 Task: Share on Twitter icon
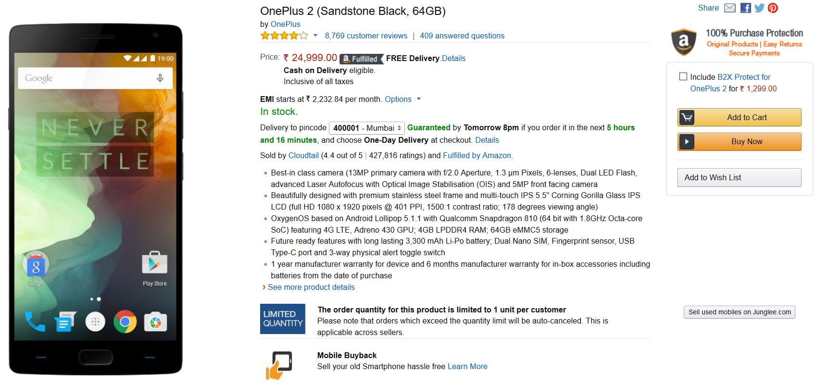click(x=759, y=8)
